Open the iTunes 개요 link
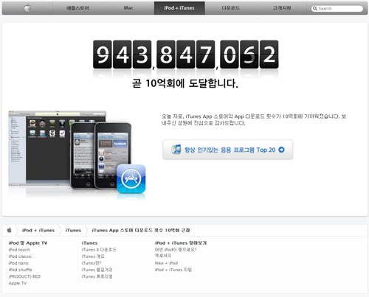The image size is (369, 297). pos(93,256)
